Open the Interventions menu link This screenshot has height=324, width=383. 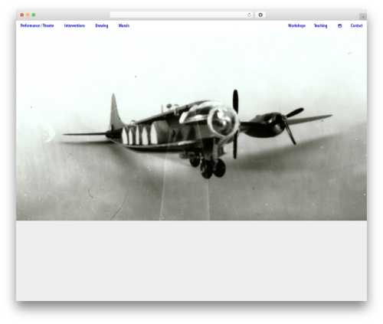click(x=74, y=25)
